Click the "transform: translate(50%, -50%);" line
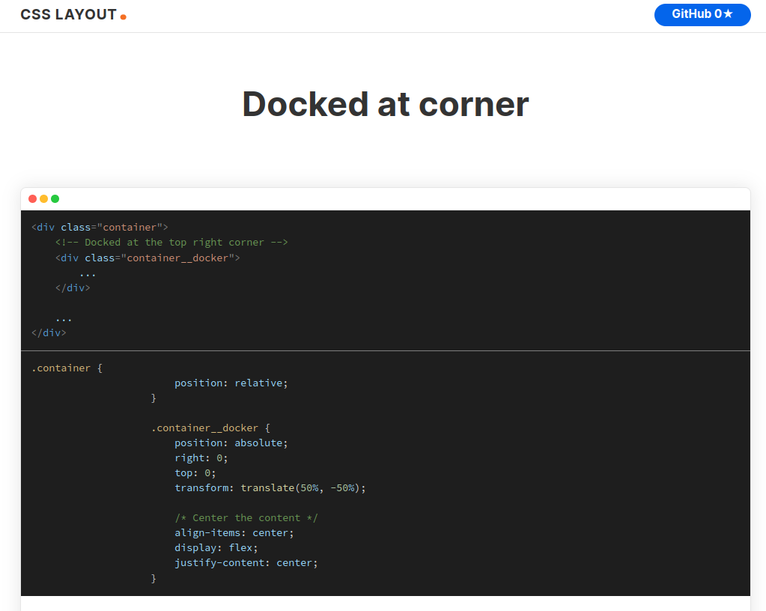Screen dimensions: 766x611 (x=270, y=488)
